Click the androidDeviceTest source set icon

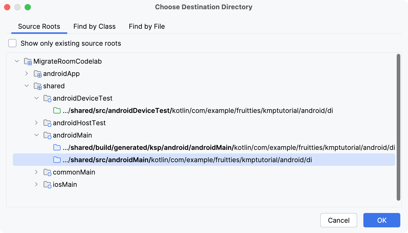(x=47, y=99)
